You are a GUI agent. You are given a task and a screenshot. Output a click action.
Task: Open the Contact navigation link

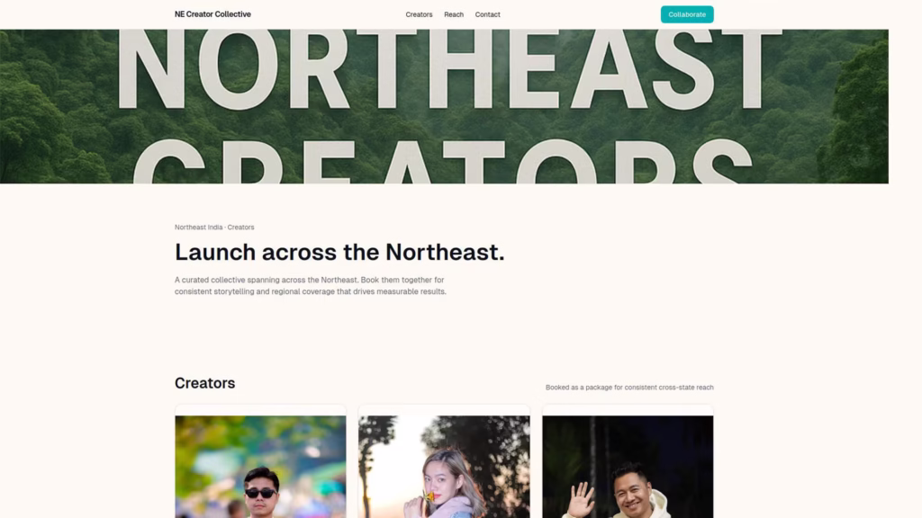[487, 14]
